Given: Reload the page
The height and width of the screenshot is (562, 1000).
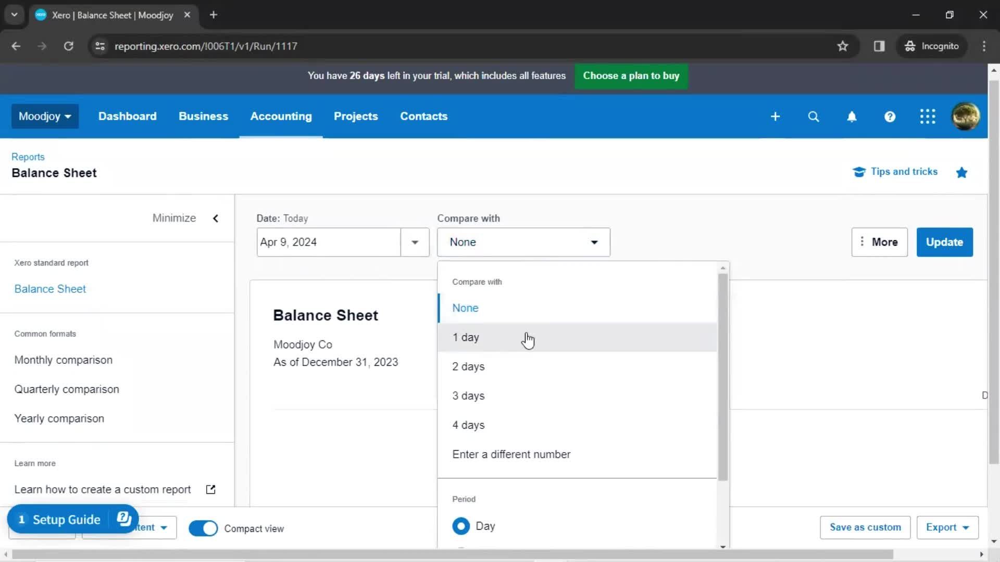Looking at the screenshot, I should click(68, 46).
